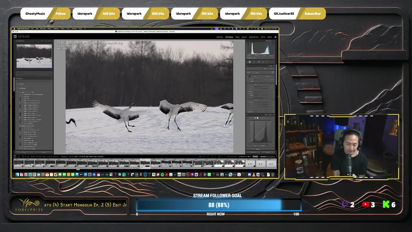This screenshot has width=412, height=232.
Task: Adjust the Temp slider
Action: [261, 80]
